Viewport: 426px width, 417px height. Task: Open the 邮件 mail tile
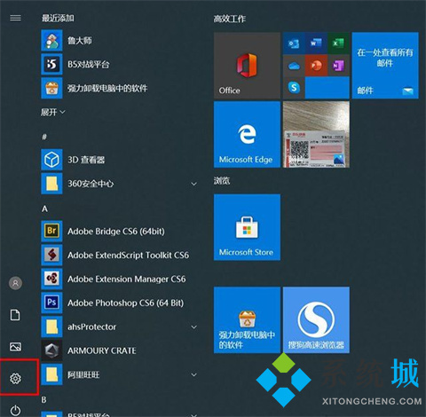(x=385, y=66)
